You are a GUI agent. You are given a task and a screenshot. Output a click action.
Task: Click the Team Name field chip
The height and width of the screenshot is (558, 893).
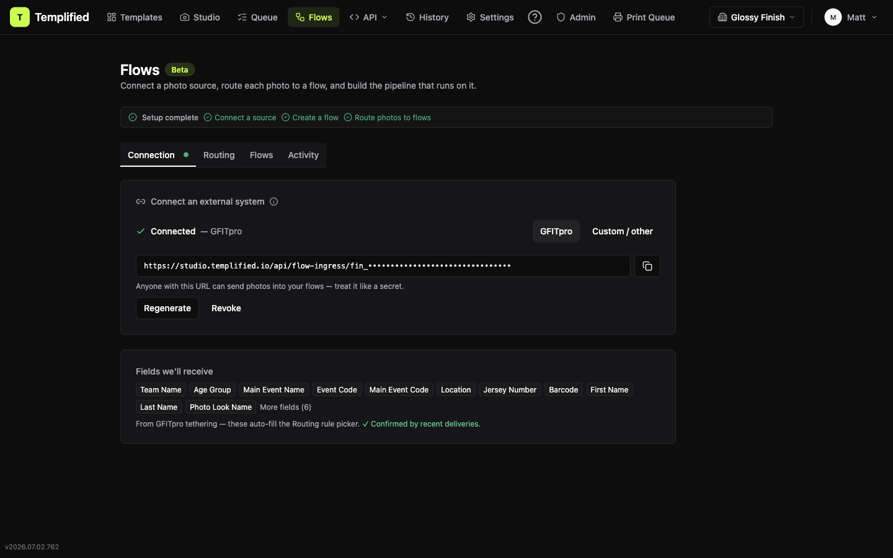click(x=161, y=390)
